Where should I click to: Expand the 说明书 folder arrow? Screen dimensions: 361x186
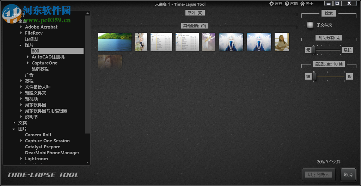(21, 117)
